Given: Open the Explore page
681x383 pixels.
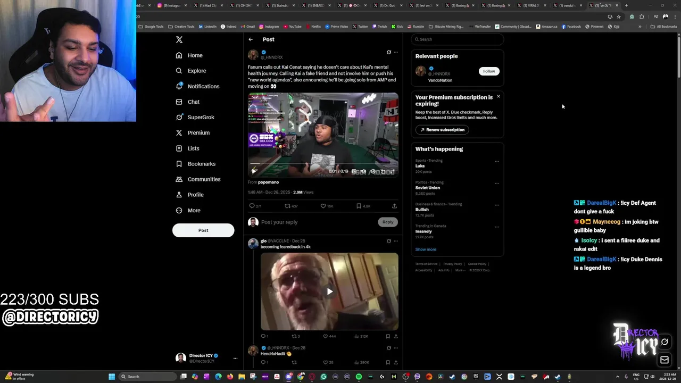Looking at the screenshot, I should 191,71.
